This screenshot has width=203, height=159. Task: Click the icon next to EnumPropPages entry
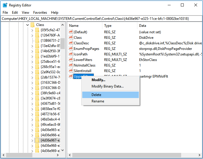71,48
